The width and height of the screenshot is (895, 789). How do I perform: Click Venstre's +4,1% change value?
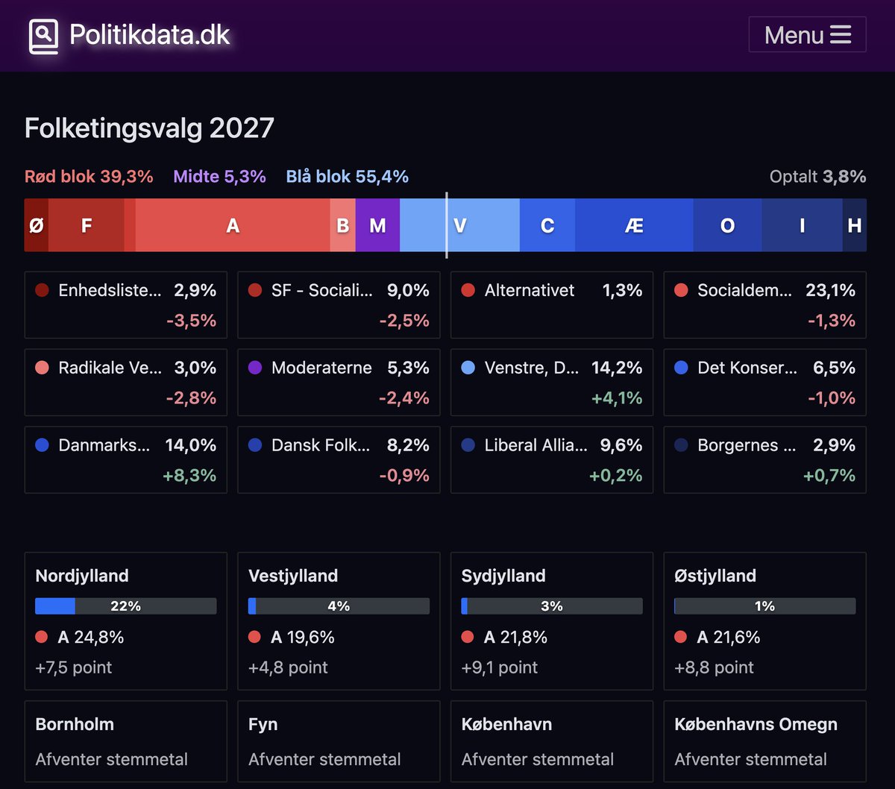617,398
